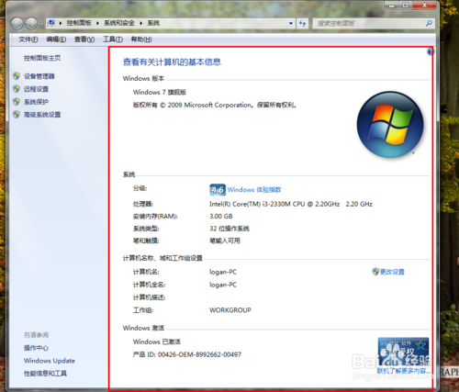
Task: Click the Forward navigation arrow button
Action: tap(31, 24)
